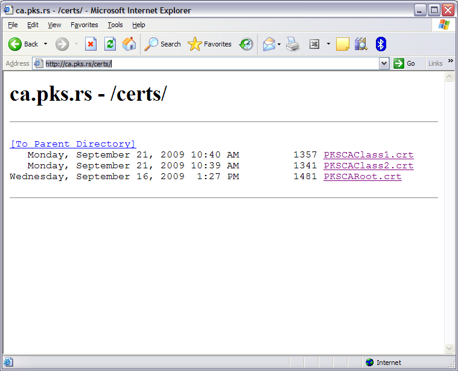Go to the Home page
The height and width of the screenshot is (371, 458).
(129, 44)
